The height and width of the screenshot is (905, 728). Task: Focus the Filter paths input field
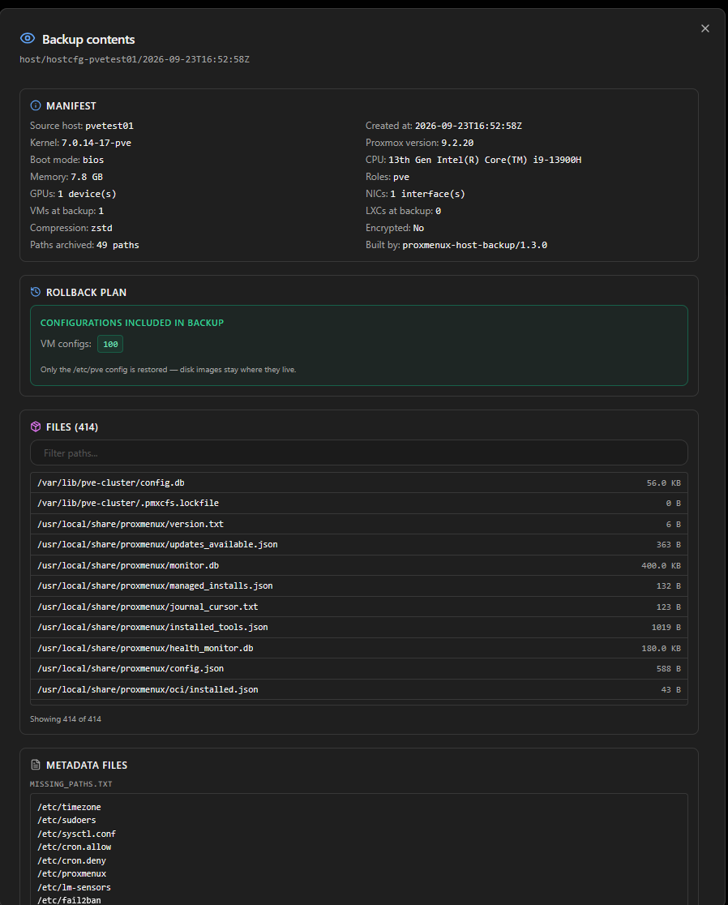coord(359,453)
